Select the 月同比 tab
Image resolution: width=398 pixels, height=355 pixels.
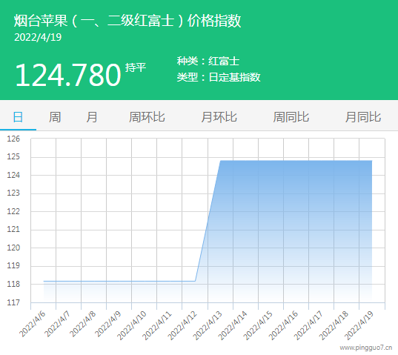coord(363,117)
